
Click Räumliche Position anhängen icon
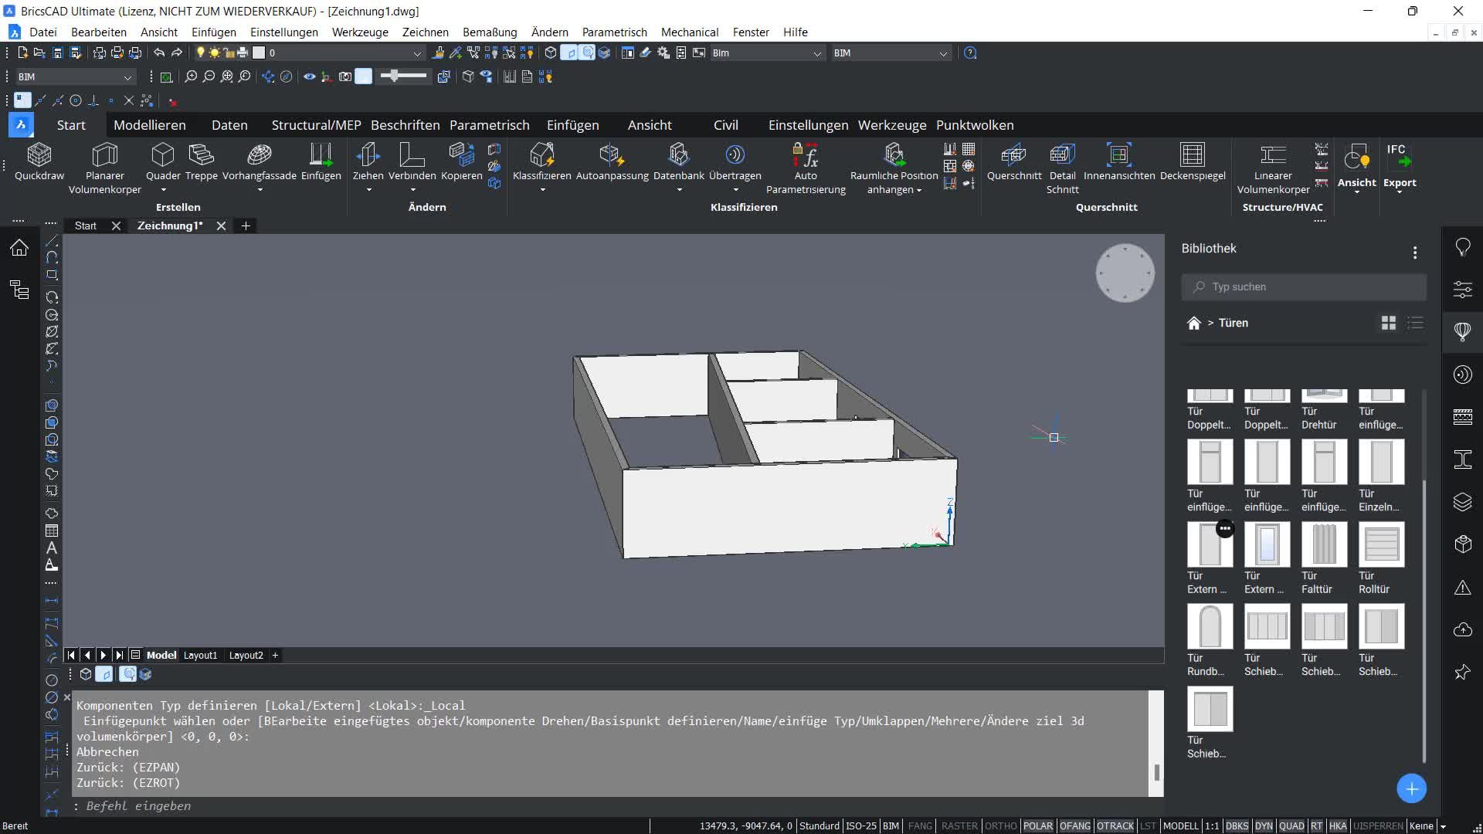point(894,155)
